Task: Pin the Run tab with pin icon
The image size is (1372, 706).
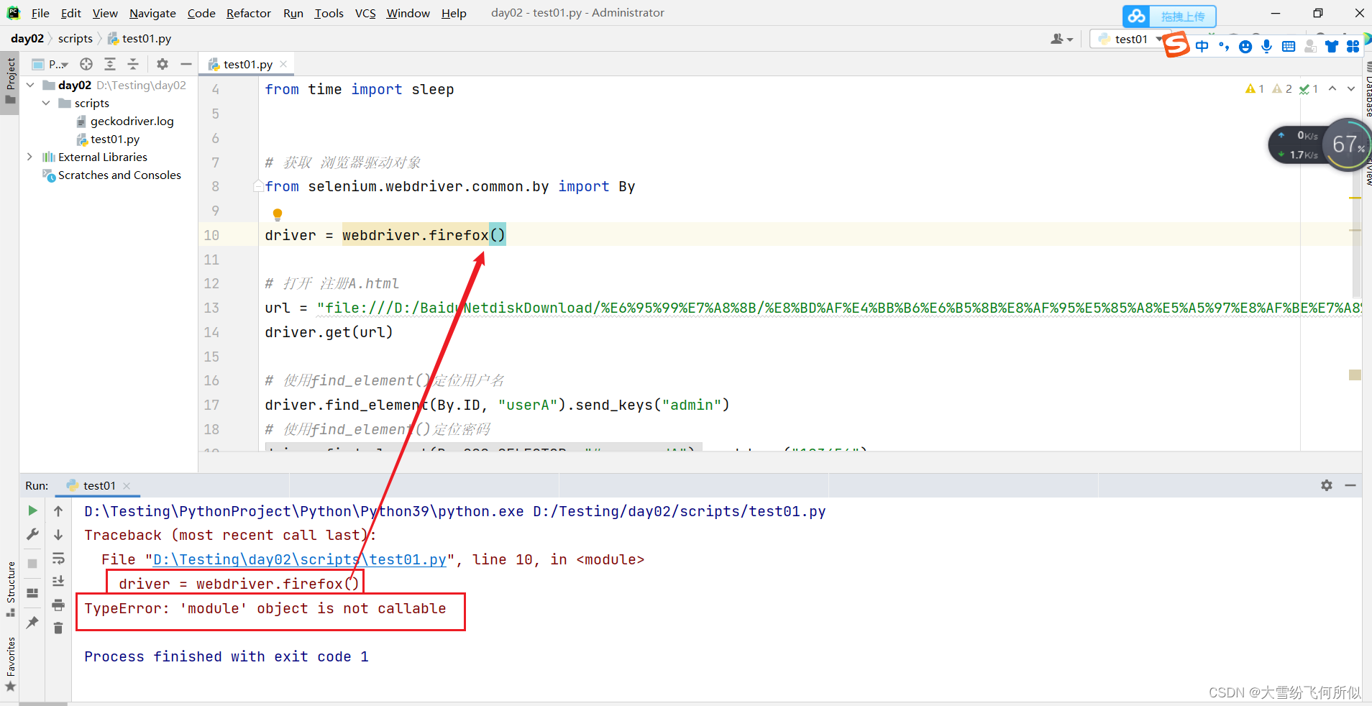Action: pyautogui.click(x=32, y=623)
